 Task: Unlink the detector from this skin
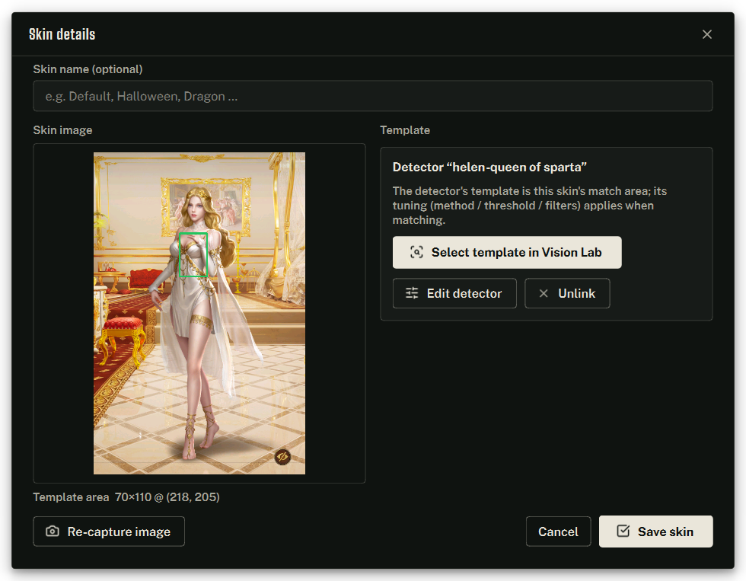[567, 293]
